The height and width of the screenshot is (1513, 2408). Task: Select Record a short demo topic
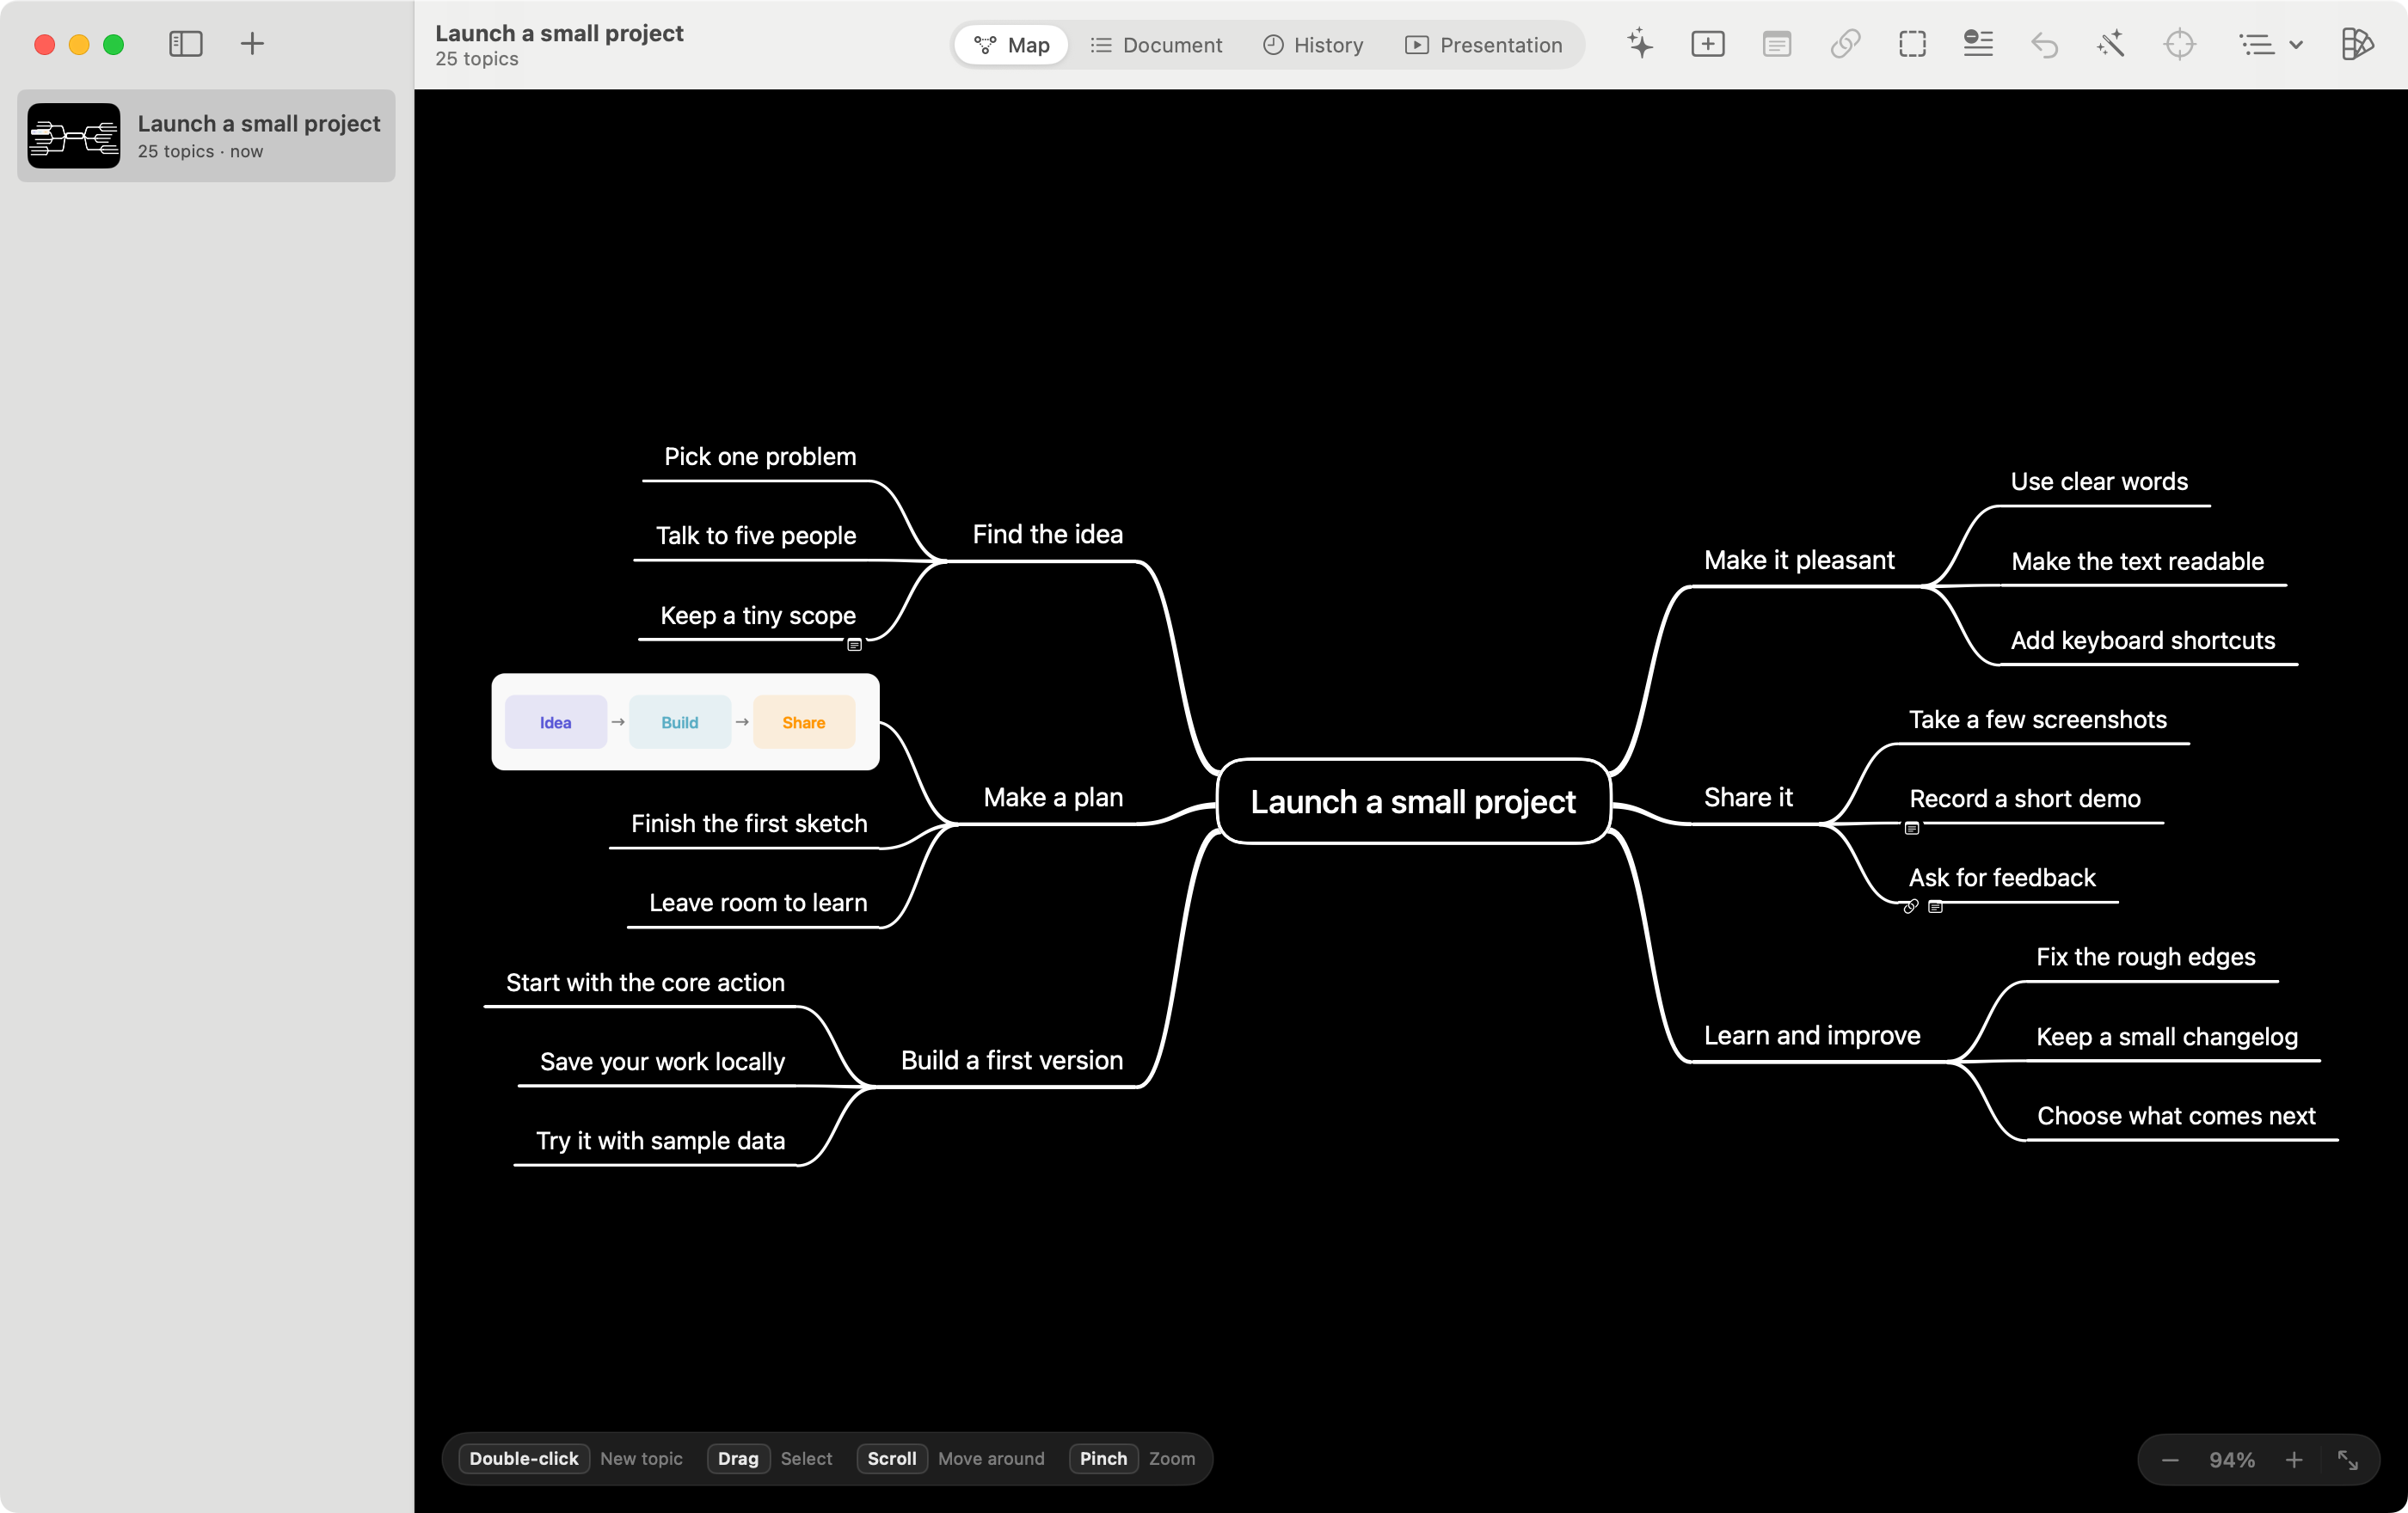click(2025, 799)
